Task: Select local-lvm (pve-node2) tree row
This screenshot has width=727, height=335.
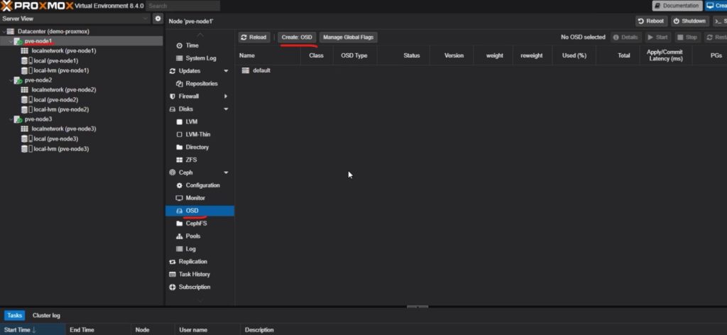Action: (82, 109)
